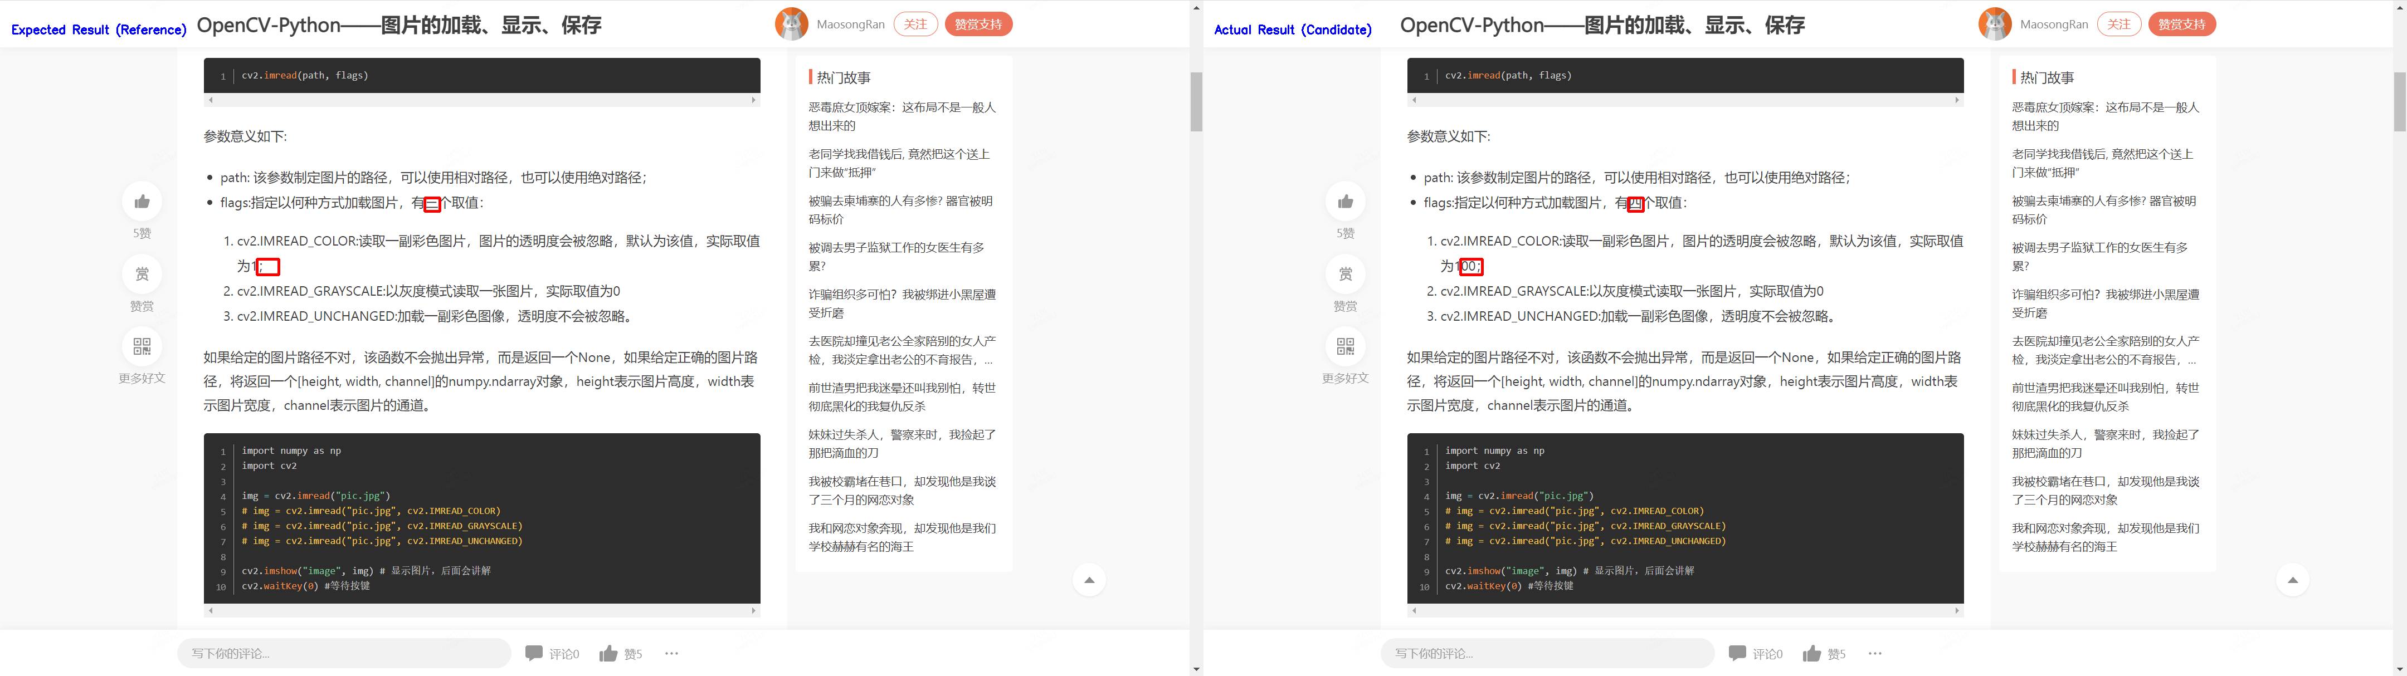Click the like thumb icon on the Actual Result side
The image size is (2407, 676).
click(1344, 202)
